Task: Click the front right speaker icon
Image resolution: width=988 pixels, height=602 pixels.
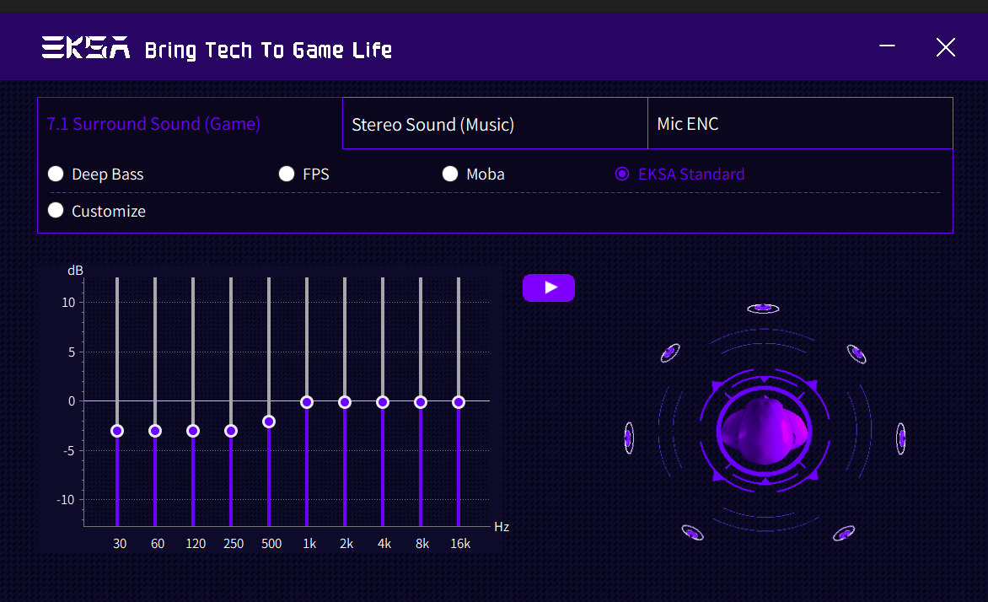Action: (856, 353)
